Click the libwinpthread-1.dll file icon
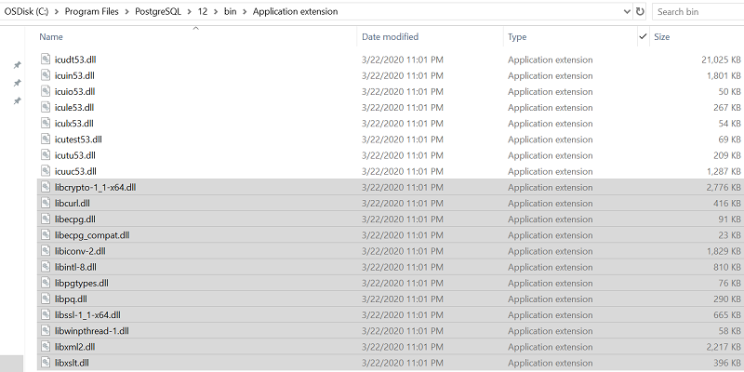This screenshot has width=744, height=372. tap(45, 331)
